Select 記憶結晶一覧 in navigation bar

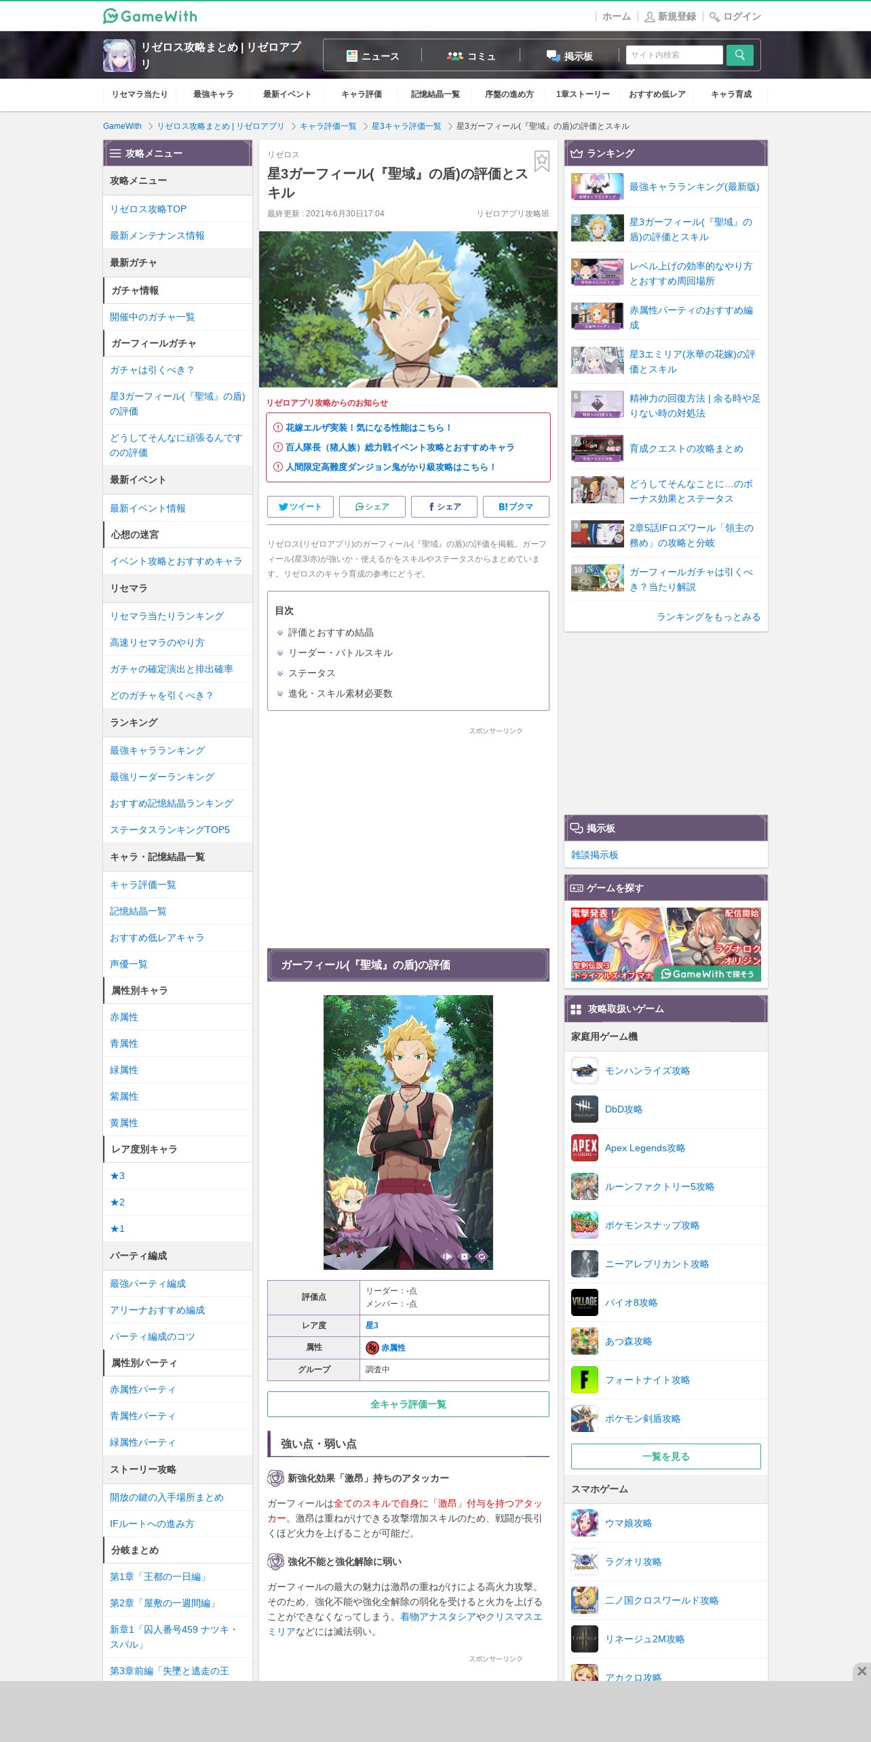tap(435, 94)
